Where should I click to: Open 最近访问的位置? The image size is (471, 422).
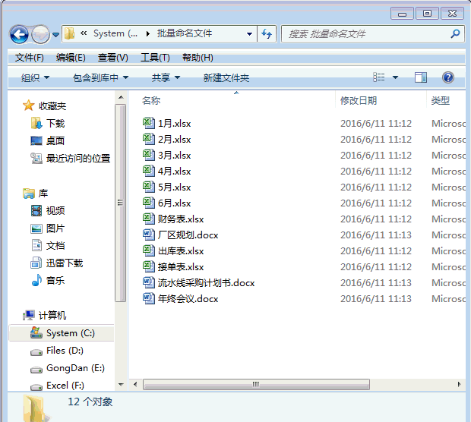[x=71, y=158]
